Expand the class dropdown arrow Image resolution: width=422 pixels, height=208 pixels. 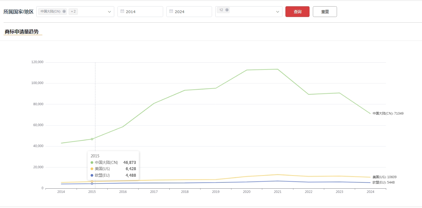[277, 12]
